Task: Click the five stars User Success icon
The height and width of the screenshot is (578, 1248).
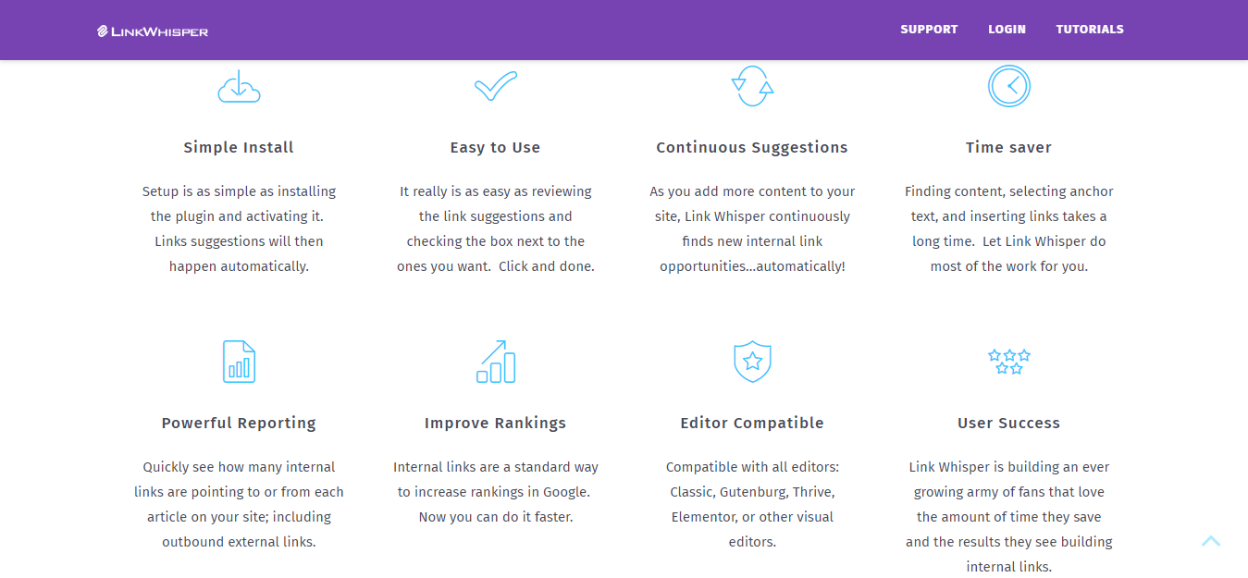Action: pyautogui.click(x=1008, y=362)
